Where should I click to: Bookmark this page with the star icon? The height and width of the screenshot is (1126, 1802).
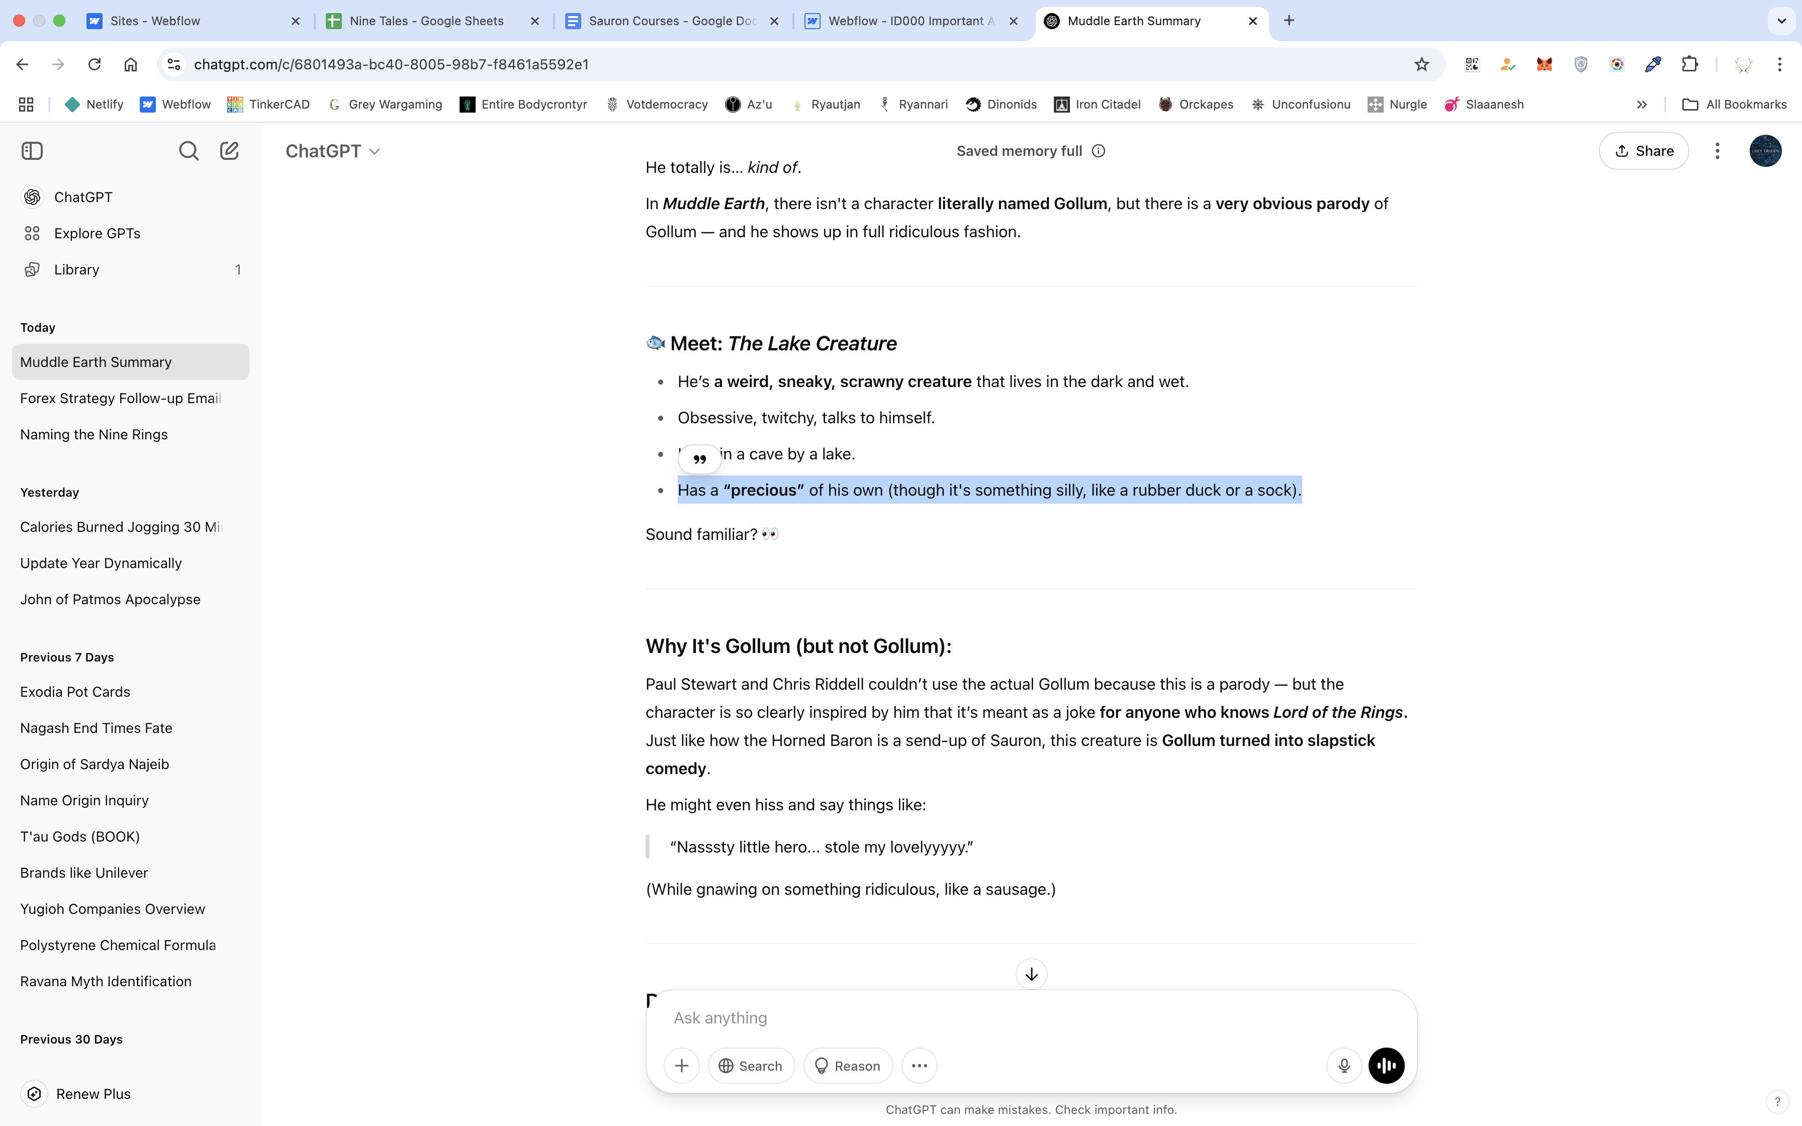coord(1421,64)
